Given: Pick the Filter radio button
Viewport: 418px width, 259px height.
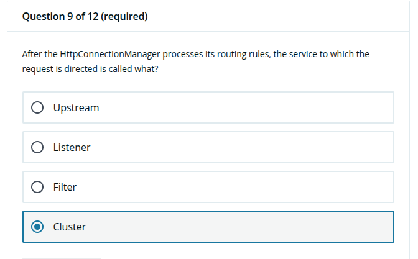Looking at the screenshot, I should (37, 187).
